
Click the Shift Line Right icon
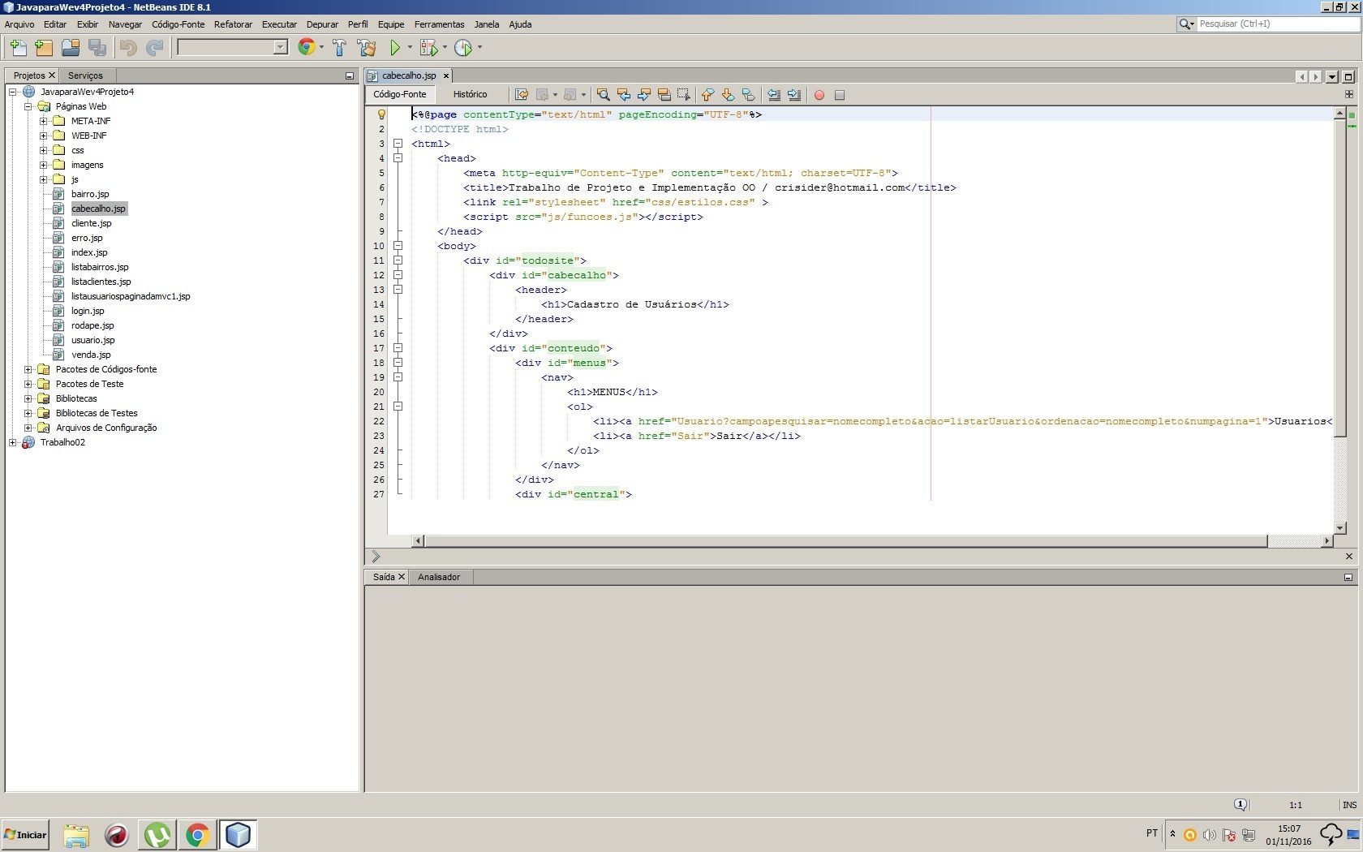point(794,95)
